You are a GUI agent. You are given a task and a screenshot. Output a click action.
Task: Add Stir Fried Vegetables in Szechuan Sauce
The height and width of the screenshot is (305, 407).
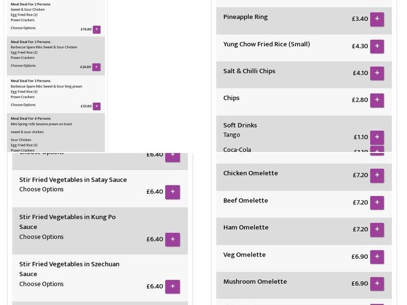(172, 287)
